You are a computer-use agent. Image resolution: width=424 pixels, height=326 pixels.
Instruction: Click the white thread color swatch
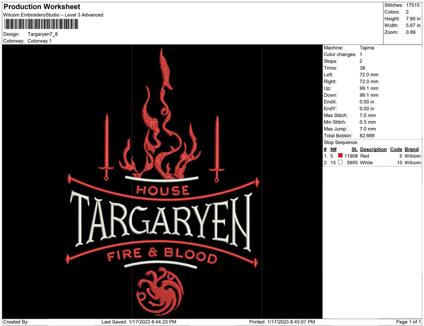(340, 162)
